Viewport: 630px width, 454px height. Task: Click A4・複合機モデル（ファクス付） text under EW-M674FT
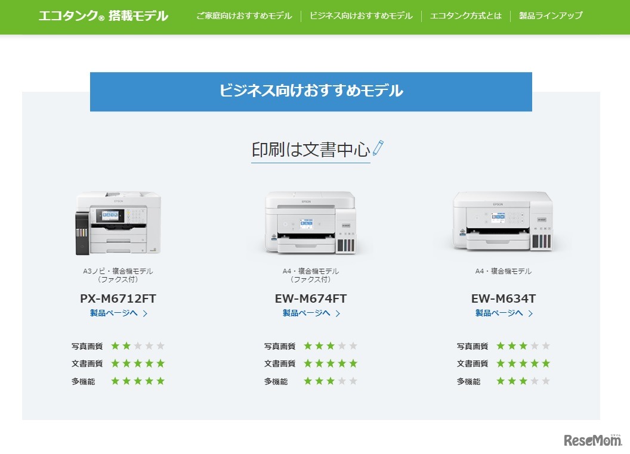click(311, 275)
